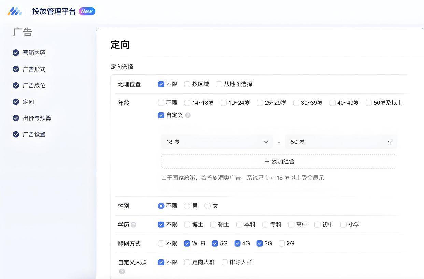Go to 广告版位 step in sidebar
This screenshot has width=424, height=279.
(34, 85)
